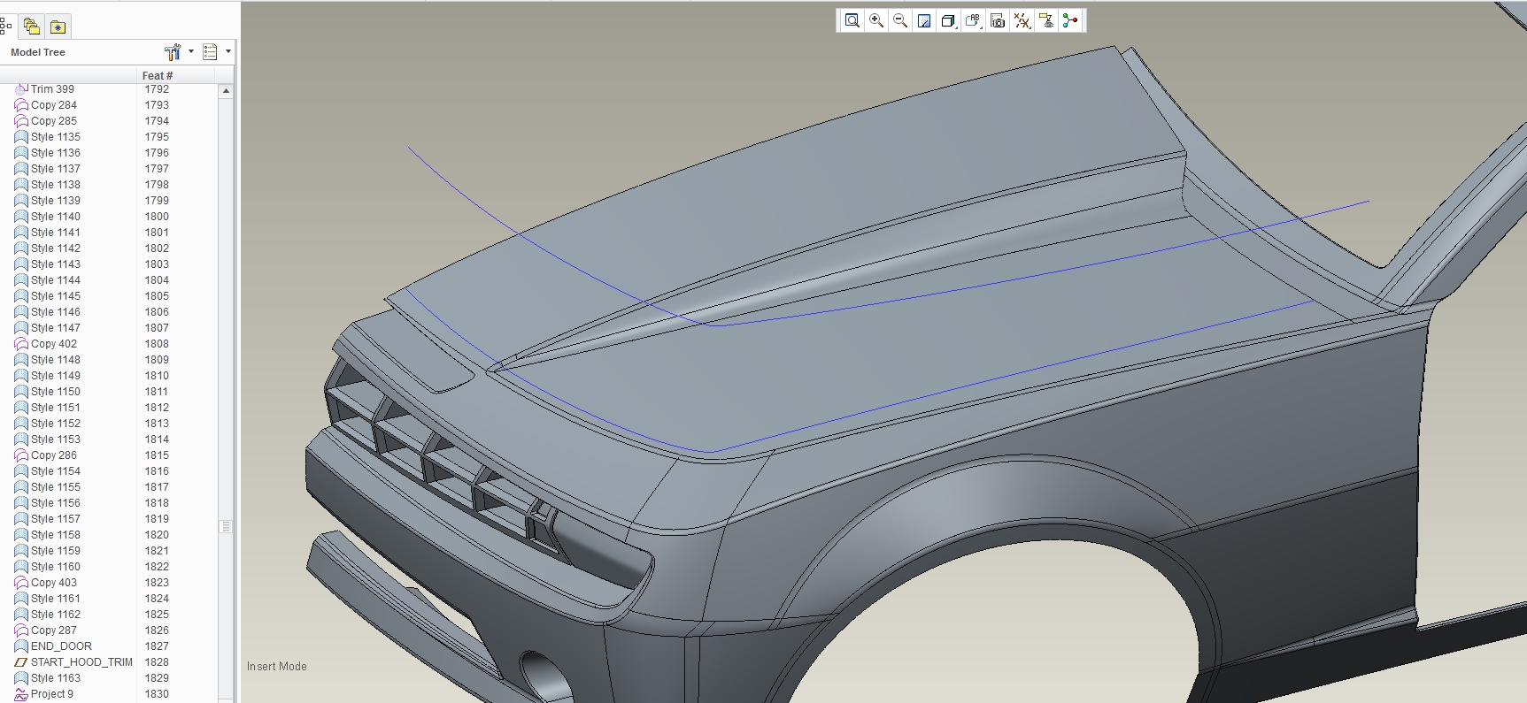Viewport: 1527px width, 703px height.
Task: Open the datum display filters dropdown
Action: [1022, 20]
